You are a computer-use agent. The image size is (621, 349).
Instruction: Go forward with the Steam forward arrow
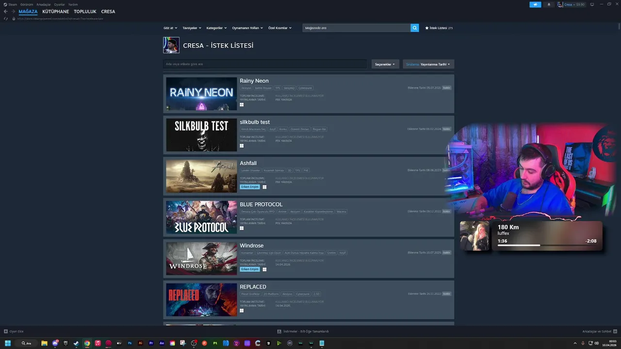(13, 12)
